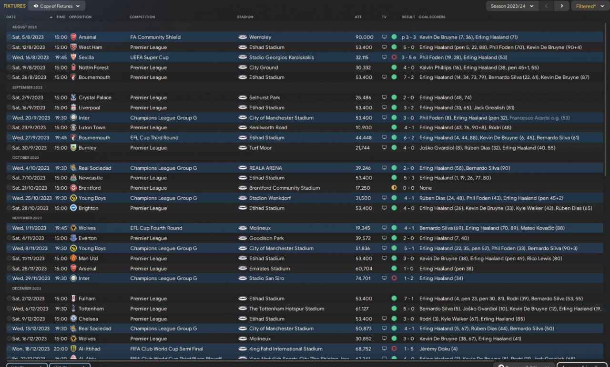This screenshot has height=367, width=610.
Task: Click the Luton Town club badge
Action: pos(73,127)
